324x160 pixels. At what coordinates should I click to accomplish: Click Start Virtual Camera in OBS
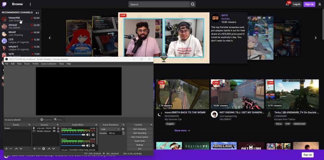tap(140, 137)
